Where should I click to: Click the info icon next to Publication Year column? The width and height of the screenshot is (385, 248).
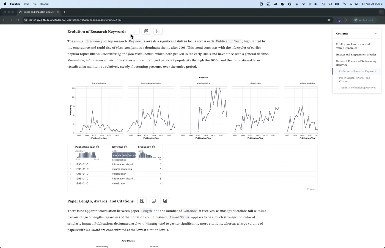(x=98, y=147)
